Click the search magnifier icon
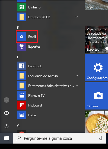Screen dimensions: 108x149 click(x=18, y=138)
